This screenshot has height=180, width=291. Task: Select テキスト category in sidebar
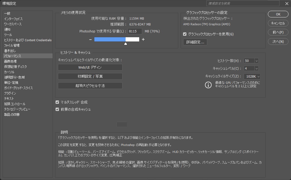click(x=28, y=99)
